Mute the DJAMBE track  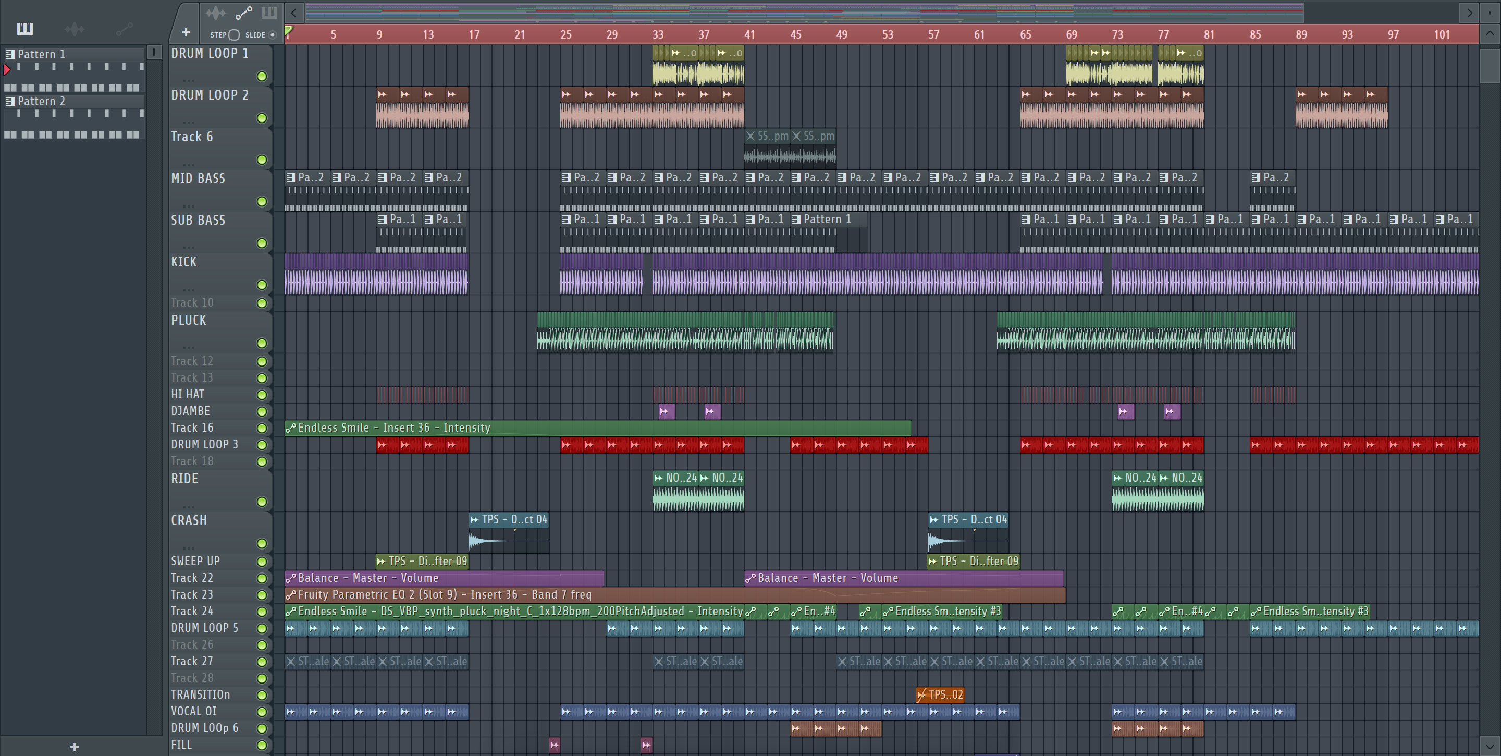(x=262, y=411)
